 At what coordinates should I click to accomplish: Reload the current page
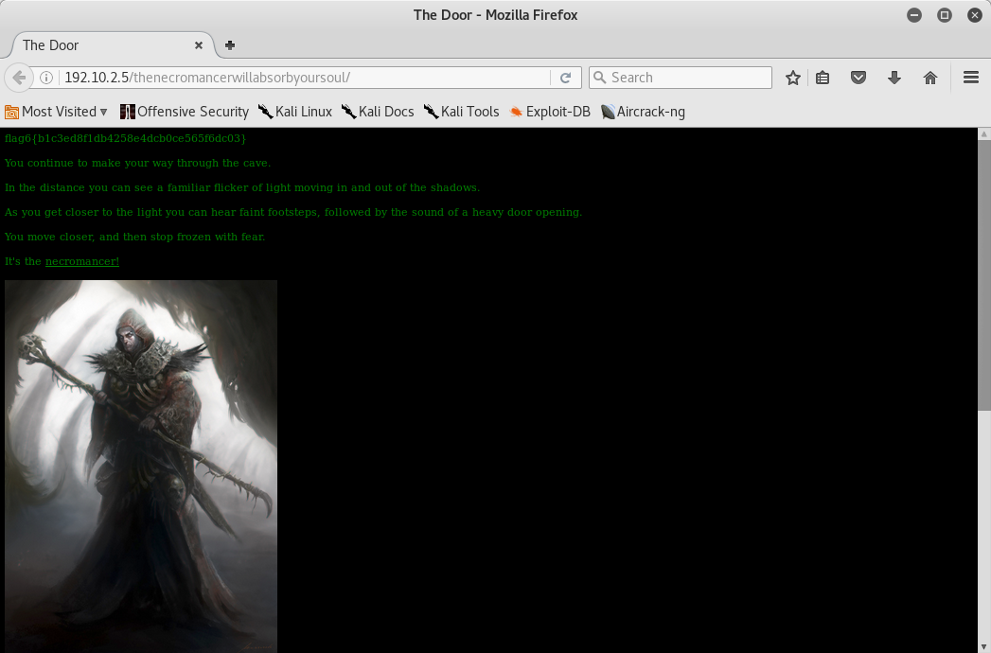pos(565,78)
